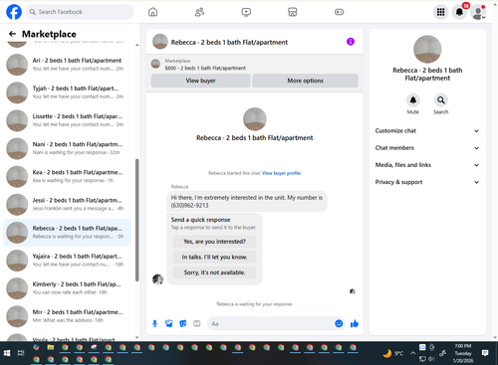The width and height of the screenshot is (498, 365).
Task: Open the account profile menu
Action: click(478, 12)
